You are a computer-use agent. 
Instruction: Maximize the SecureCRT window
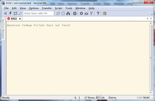point(141,2)
